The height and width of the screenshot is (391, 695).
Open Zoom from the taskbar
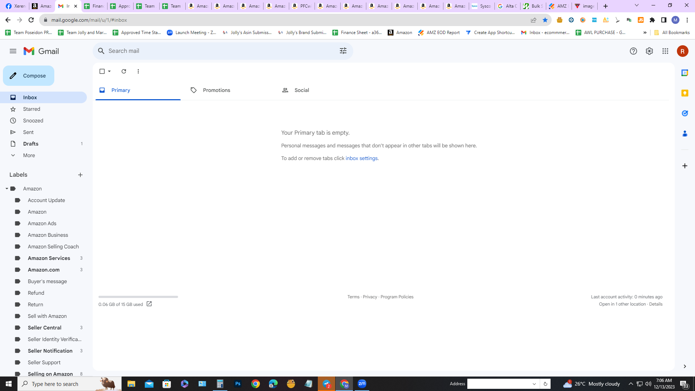click(362, 384)
